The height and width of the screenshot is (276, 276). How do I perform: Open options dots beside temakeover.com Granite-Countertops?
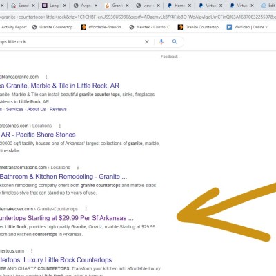[86, 209]
